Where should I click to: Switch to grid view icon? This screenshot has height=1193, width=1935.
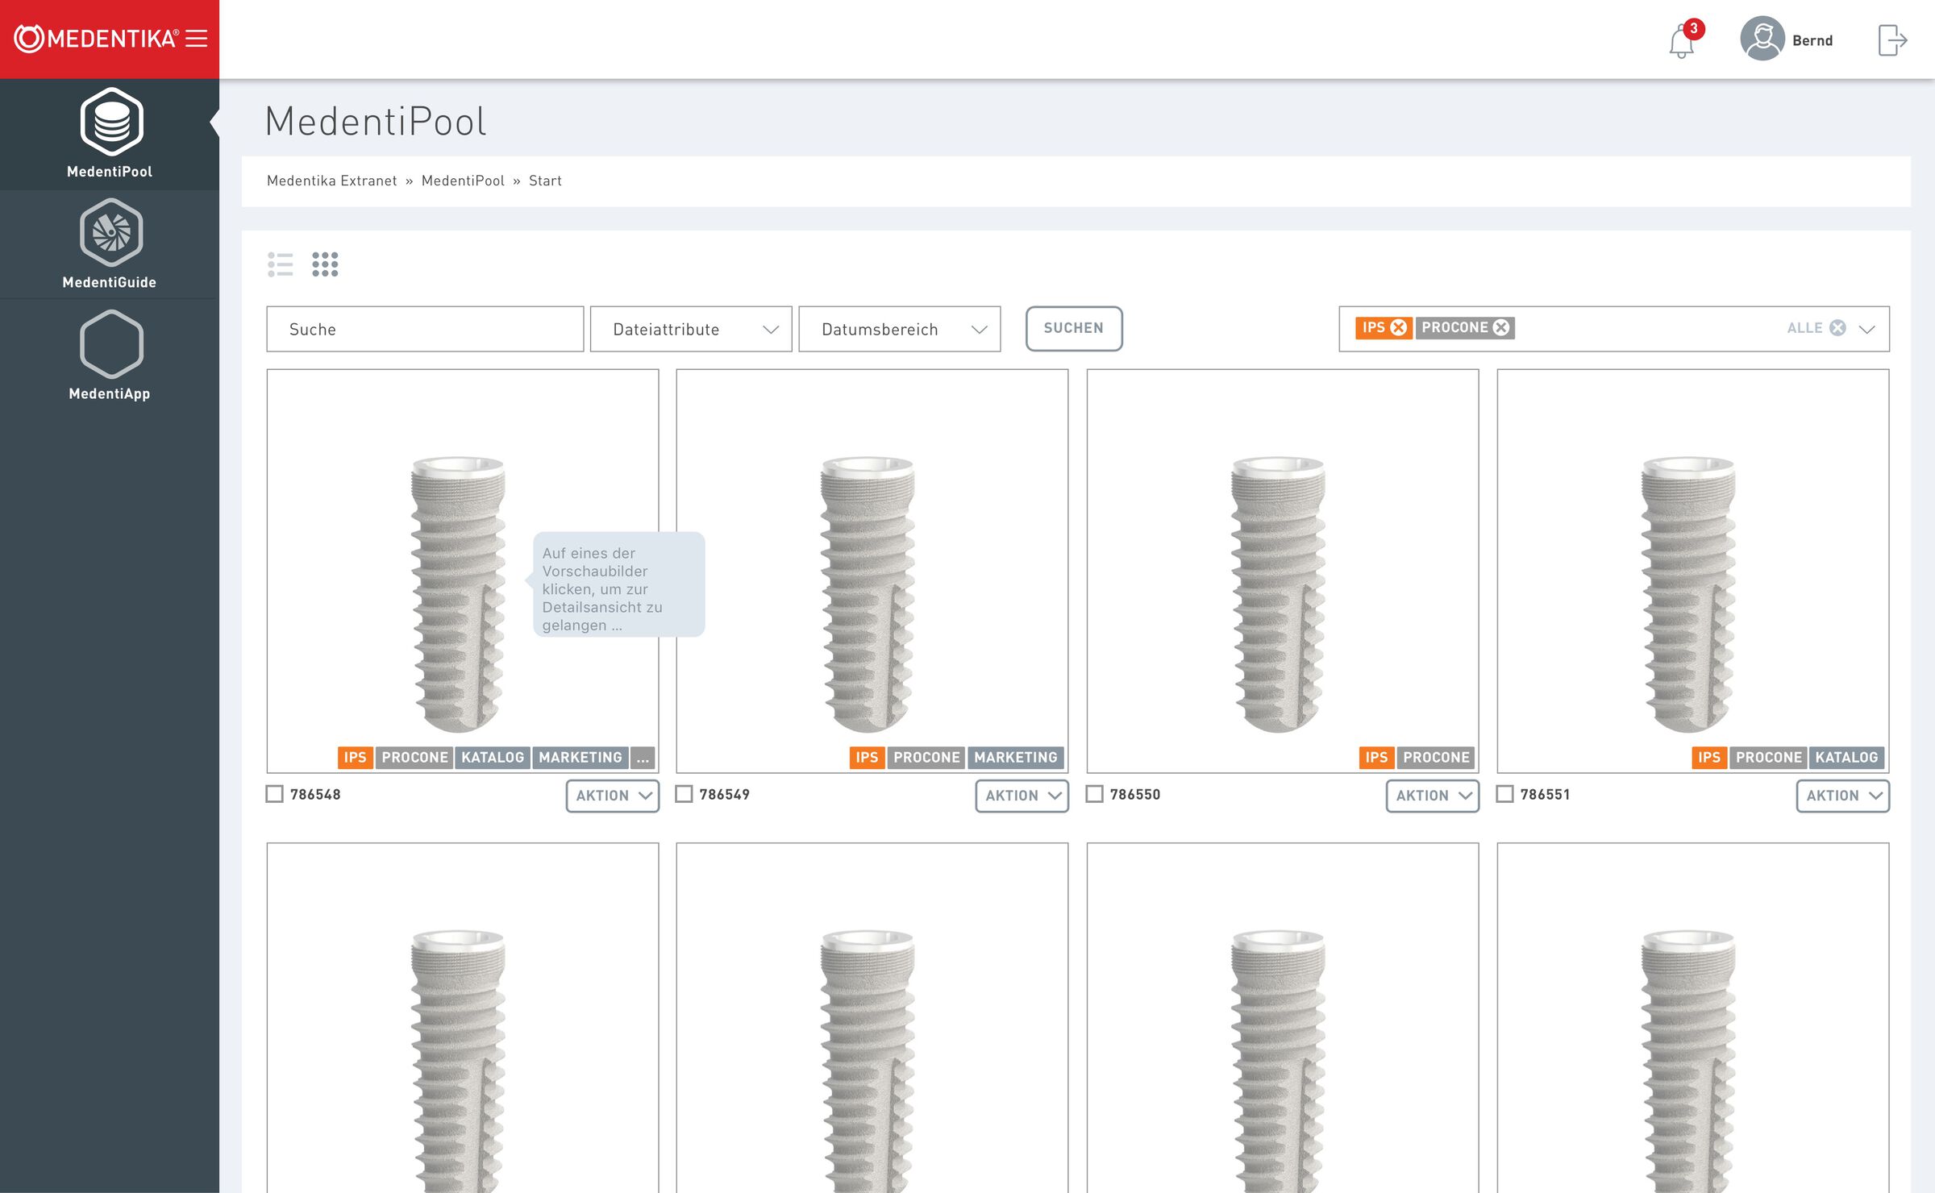[x=325, y=264]
